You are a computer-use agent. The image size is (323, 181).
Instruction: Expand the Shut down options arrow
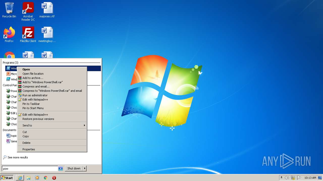coord(85,168)
